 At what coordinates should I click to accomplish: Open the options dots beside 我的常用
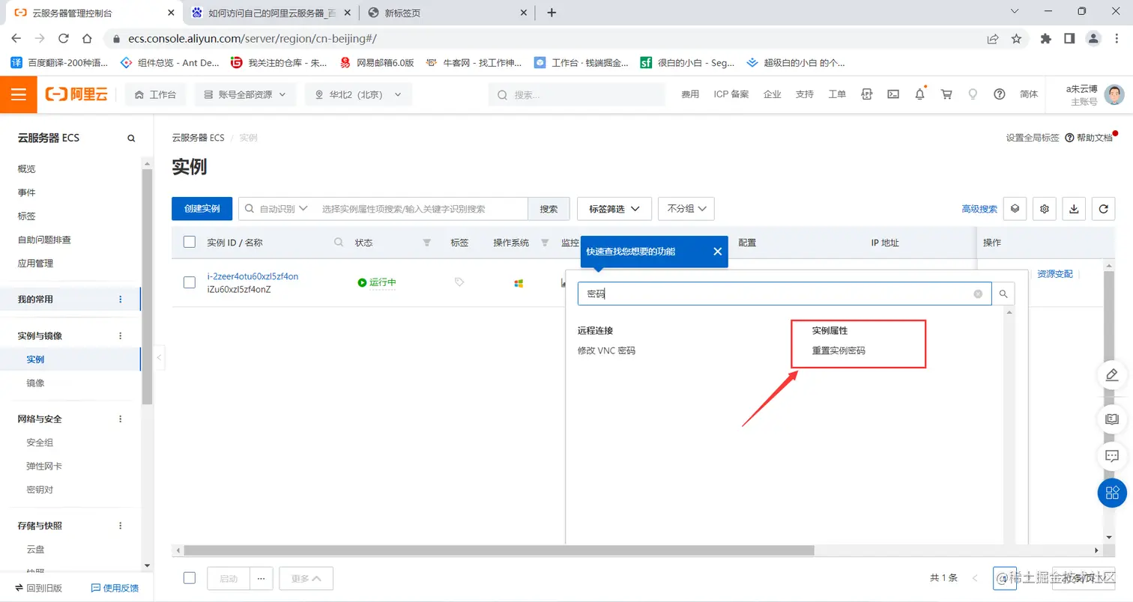121,300
